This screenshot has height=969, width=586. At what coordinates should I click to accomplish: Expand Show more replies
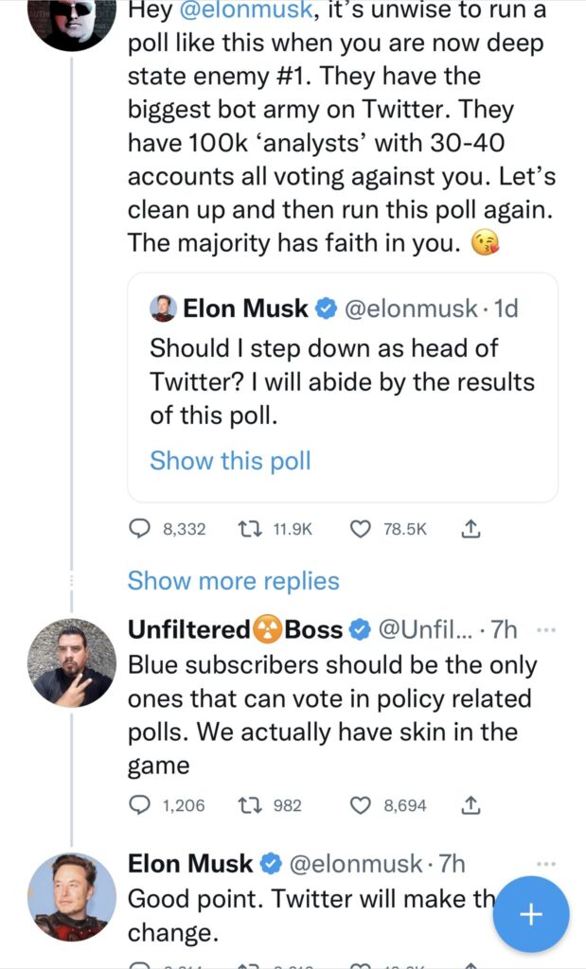pos(233,580)
